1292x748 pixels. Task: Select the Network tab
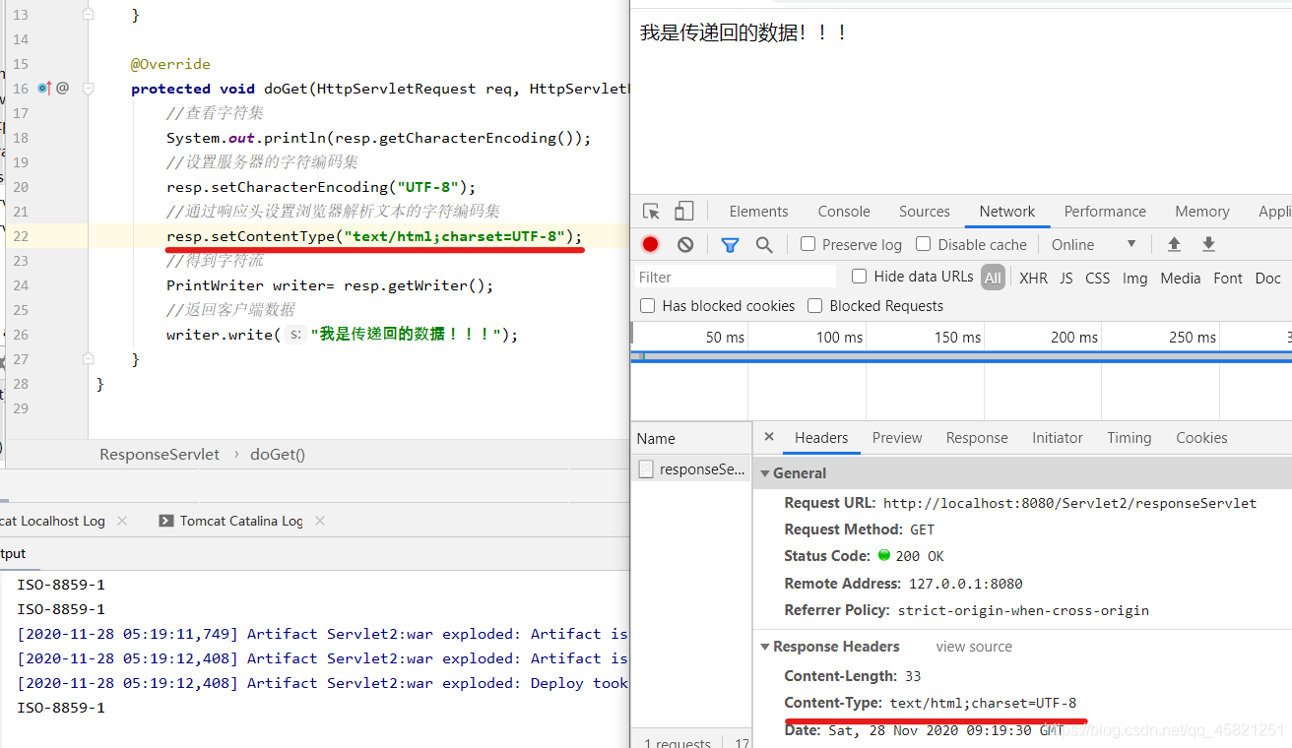click(1007, 212)
